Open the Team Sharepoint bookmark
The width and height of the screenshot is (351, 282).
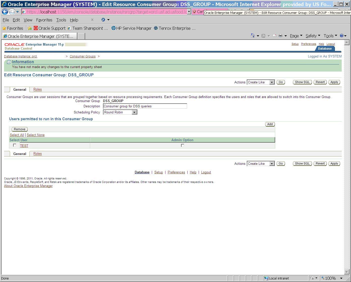tap(87, 28)
